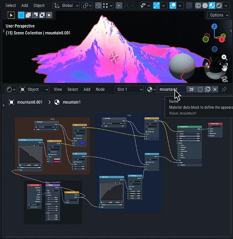Toggle Show Overlays button
The image size is (233, 239).
(173, 6)
